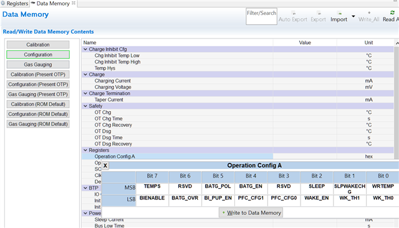The image size is (399, 228).
Task: Collapse the Charge group
Action: (x=85, y=75)
